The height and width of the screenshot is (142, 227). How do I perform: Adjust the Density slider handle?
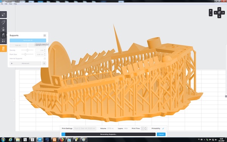[27, 50]
